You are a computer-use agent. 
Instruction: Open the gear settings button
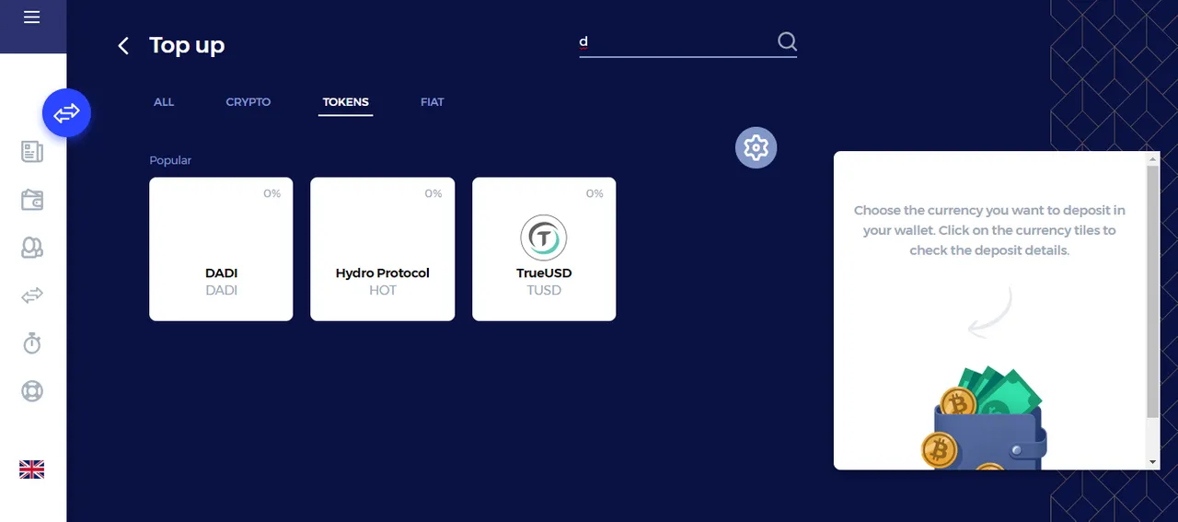click(x=756, y=147)
